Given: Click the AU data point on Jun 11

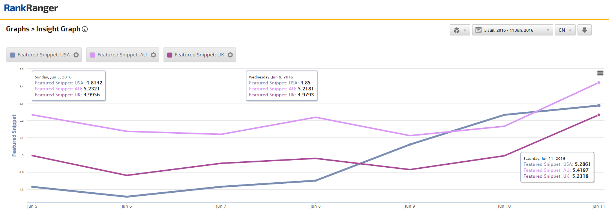Looking at the screenshot, I should tap(598, 83).
